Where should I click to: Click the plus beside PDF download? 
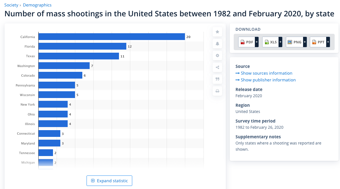tap(257, 42)
